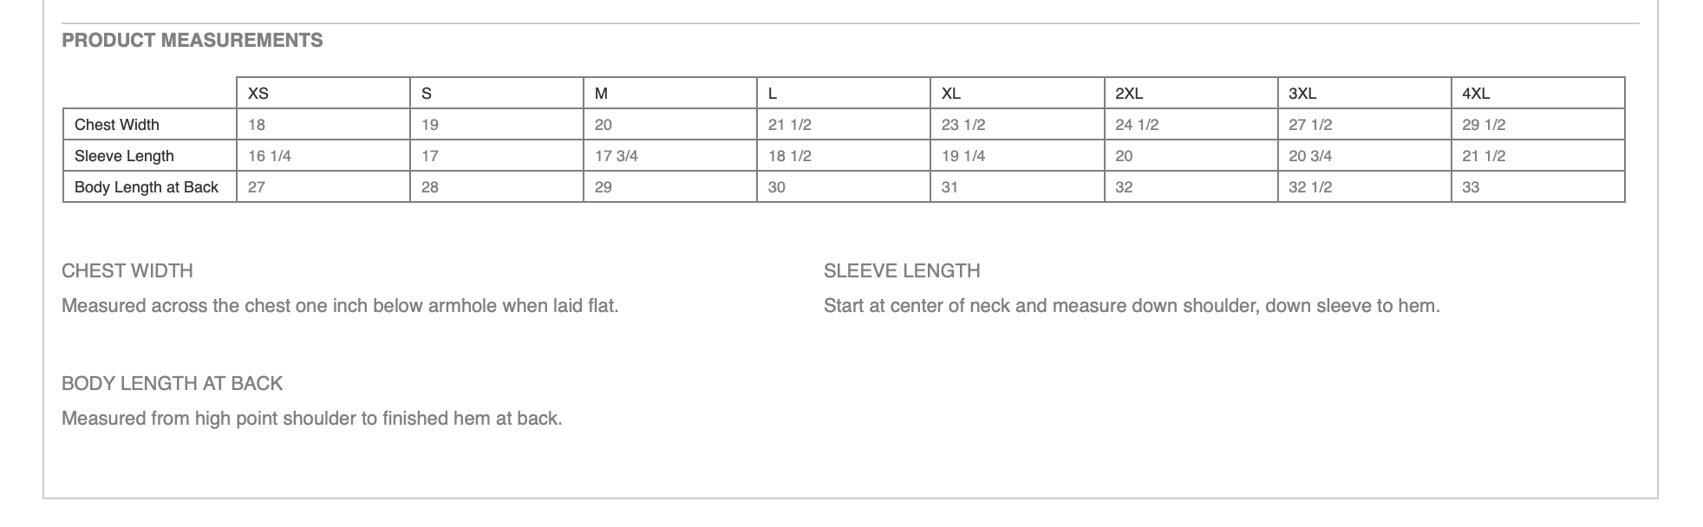The width and height of the screenshot is (1703, 527).
Task: Select XL chest width value 23 1/2
Action: (1017, 124)
